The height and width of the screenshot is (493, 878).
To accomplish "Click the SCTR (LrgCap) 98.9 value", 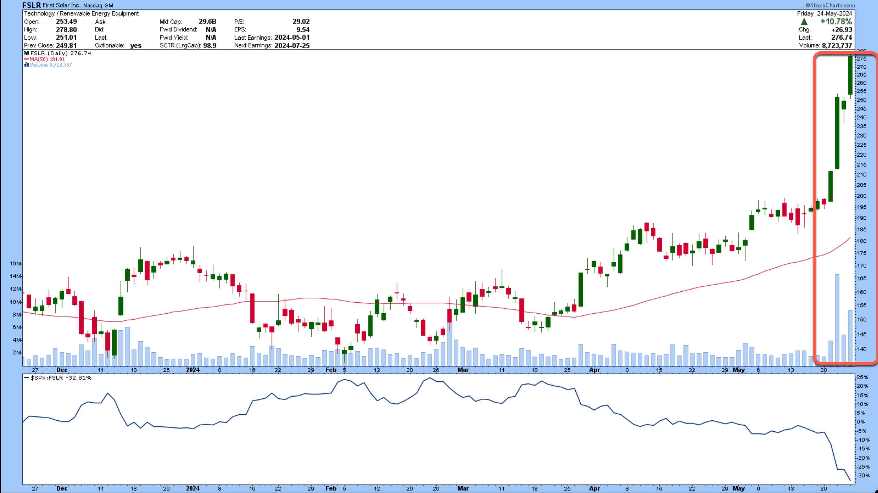I will click(210, 45).
